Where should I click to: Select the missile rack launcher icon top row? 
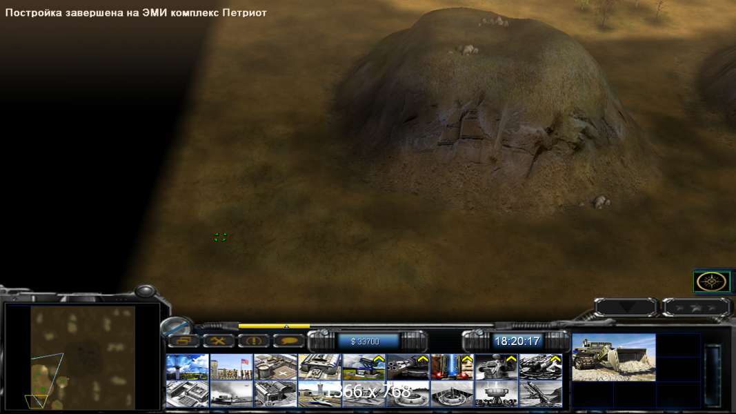tap(540, 367)
